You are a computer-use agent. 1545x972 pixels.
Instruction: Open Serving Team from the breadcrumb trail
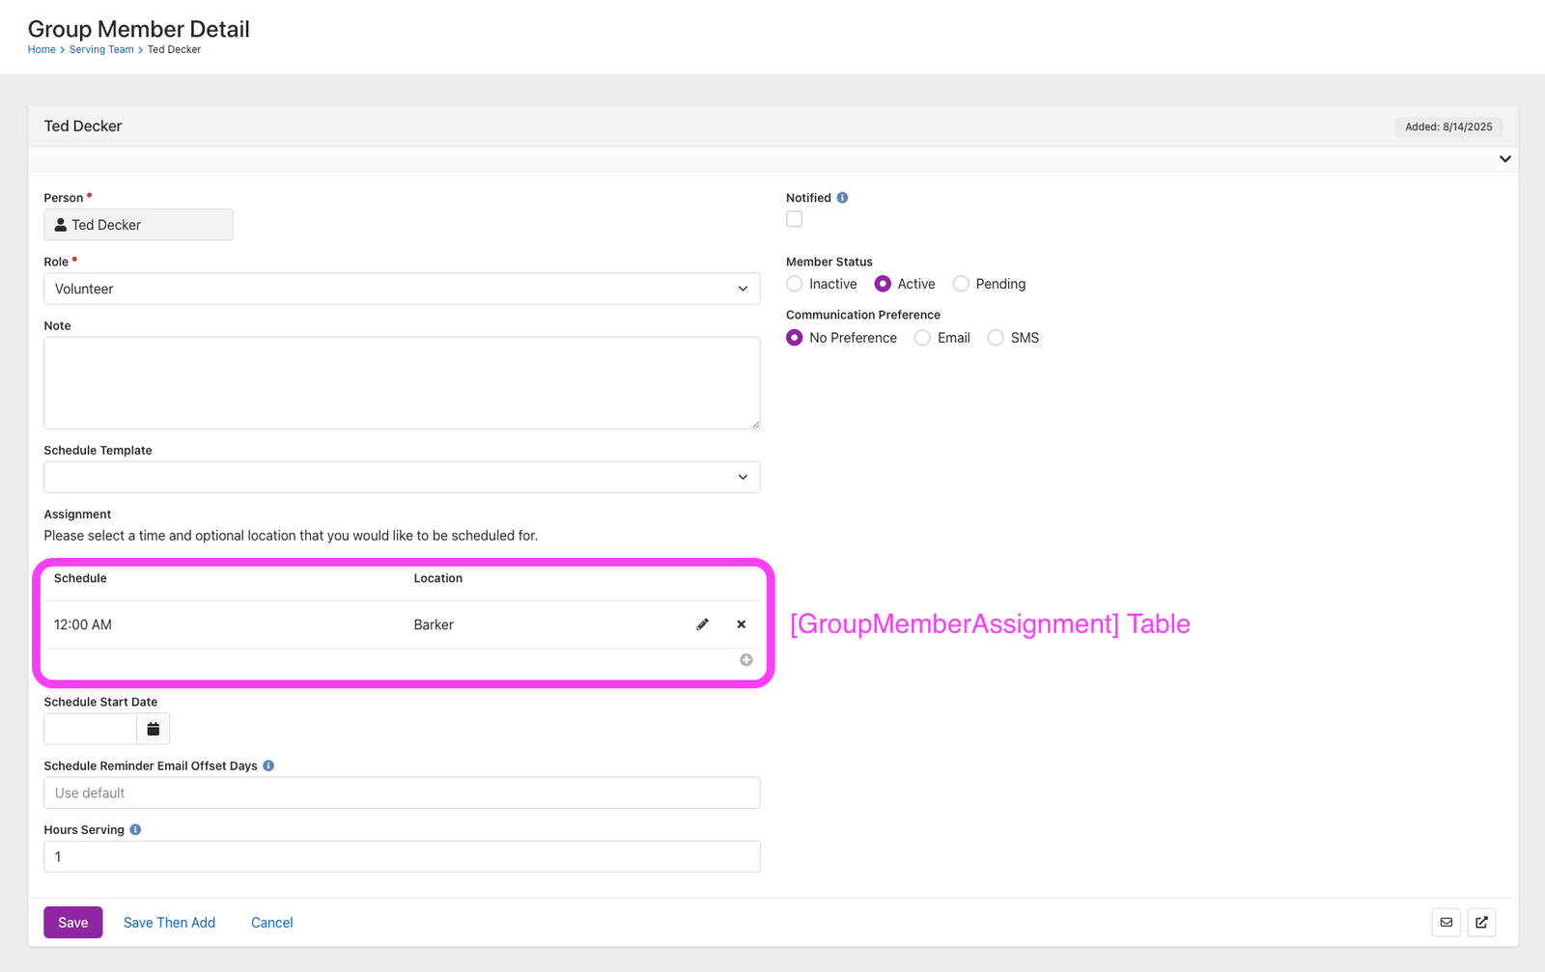tap(100, 49)
